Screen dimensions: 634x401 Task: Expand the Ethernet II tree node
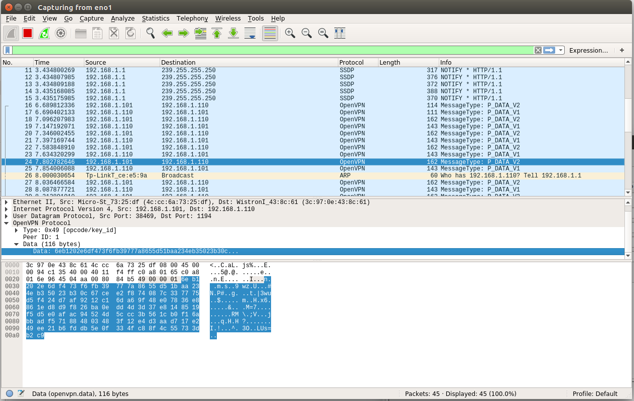pyautogui.click(x=6, y=202)
